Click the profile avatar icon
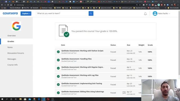Viewport: 180px width, 101px height. (x=155, y=13)
